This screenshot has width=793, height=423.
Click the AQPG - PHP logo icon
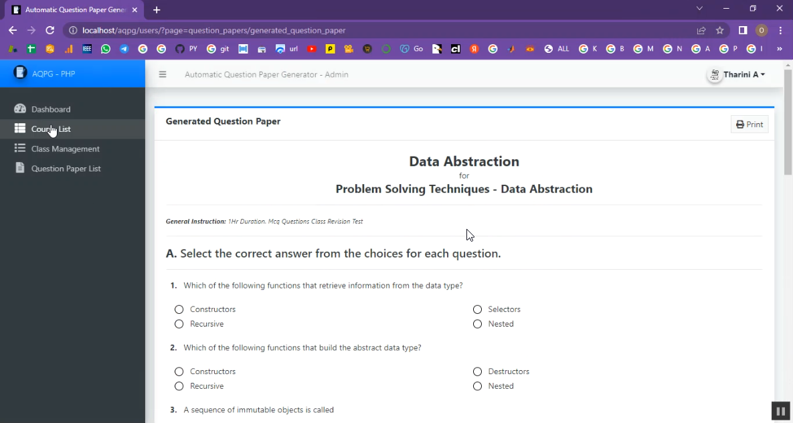21,73
